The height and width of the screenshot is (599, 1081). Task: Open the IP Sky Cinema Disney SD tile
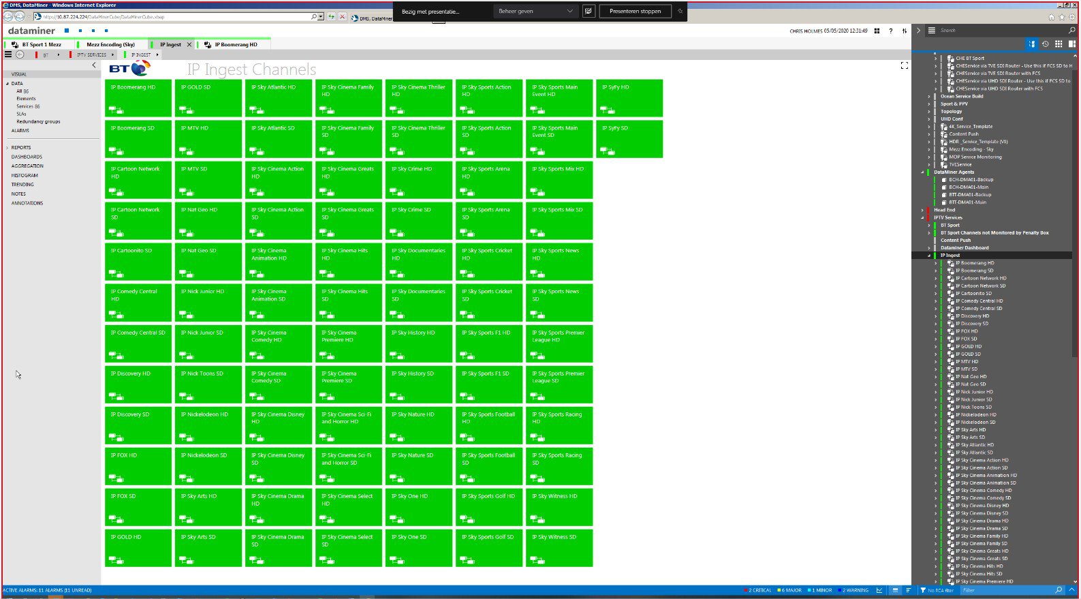click(279, 466)
